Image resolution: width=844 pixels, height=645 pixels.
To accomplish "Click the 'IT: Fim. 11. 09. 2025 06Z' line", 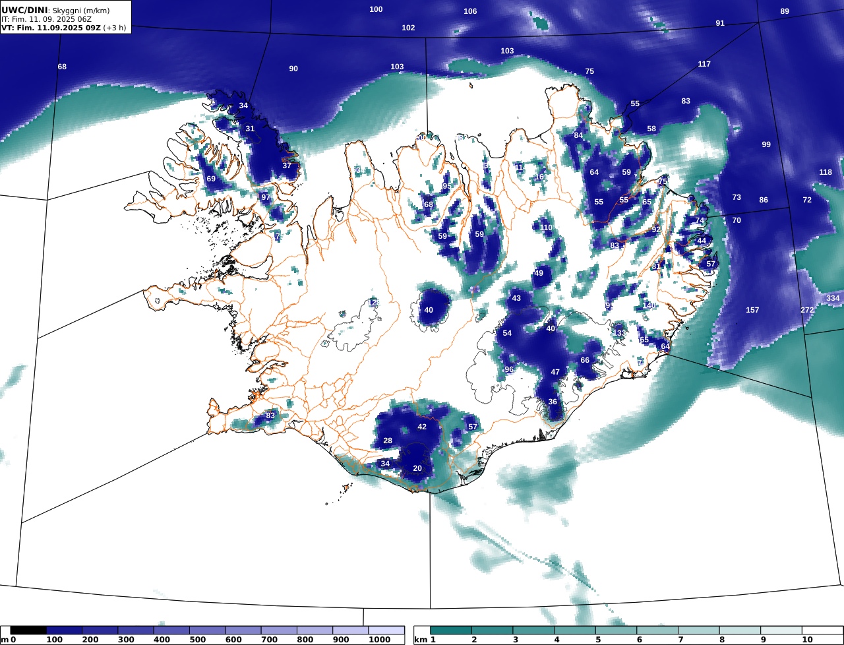I will pos(47,19).
